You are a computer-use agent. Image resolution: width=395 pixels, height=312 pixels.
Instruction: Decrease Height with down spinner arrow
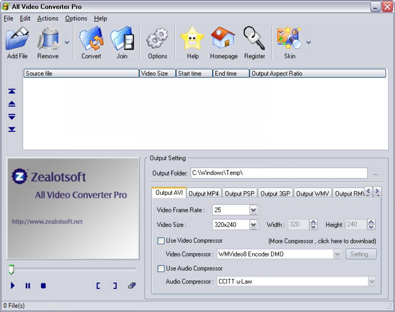tap(371, 227)
